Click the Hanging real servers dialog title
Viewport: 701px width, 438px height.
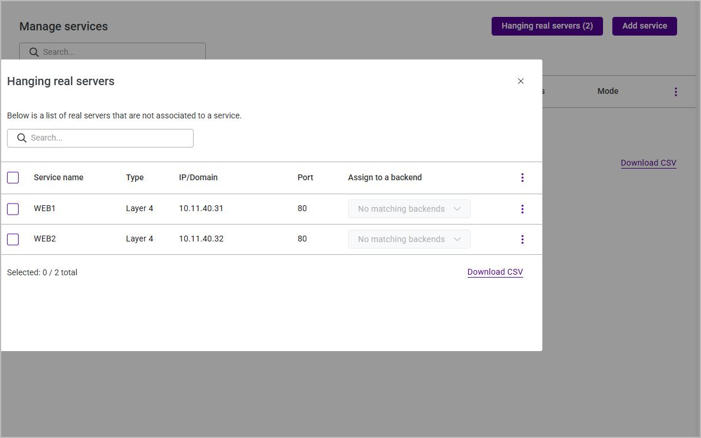(x=61, y=81)
